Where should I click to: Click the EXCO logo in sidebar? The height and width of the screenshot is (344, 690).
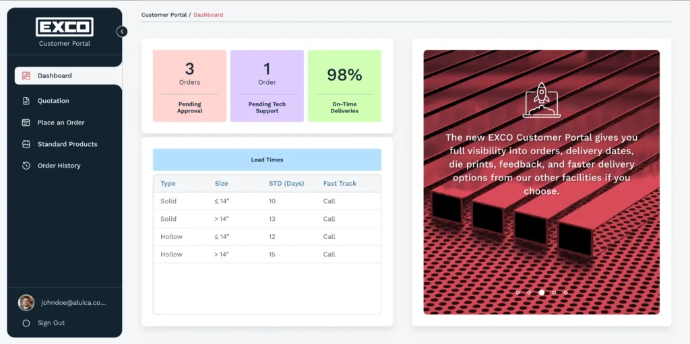click(65, 27)
